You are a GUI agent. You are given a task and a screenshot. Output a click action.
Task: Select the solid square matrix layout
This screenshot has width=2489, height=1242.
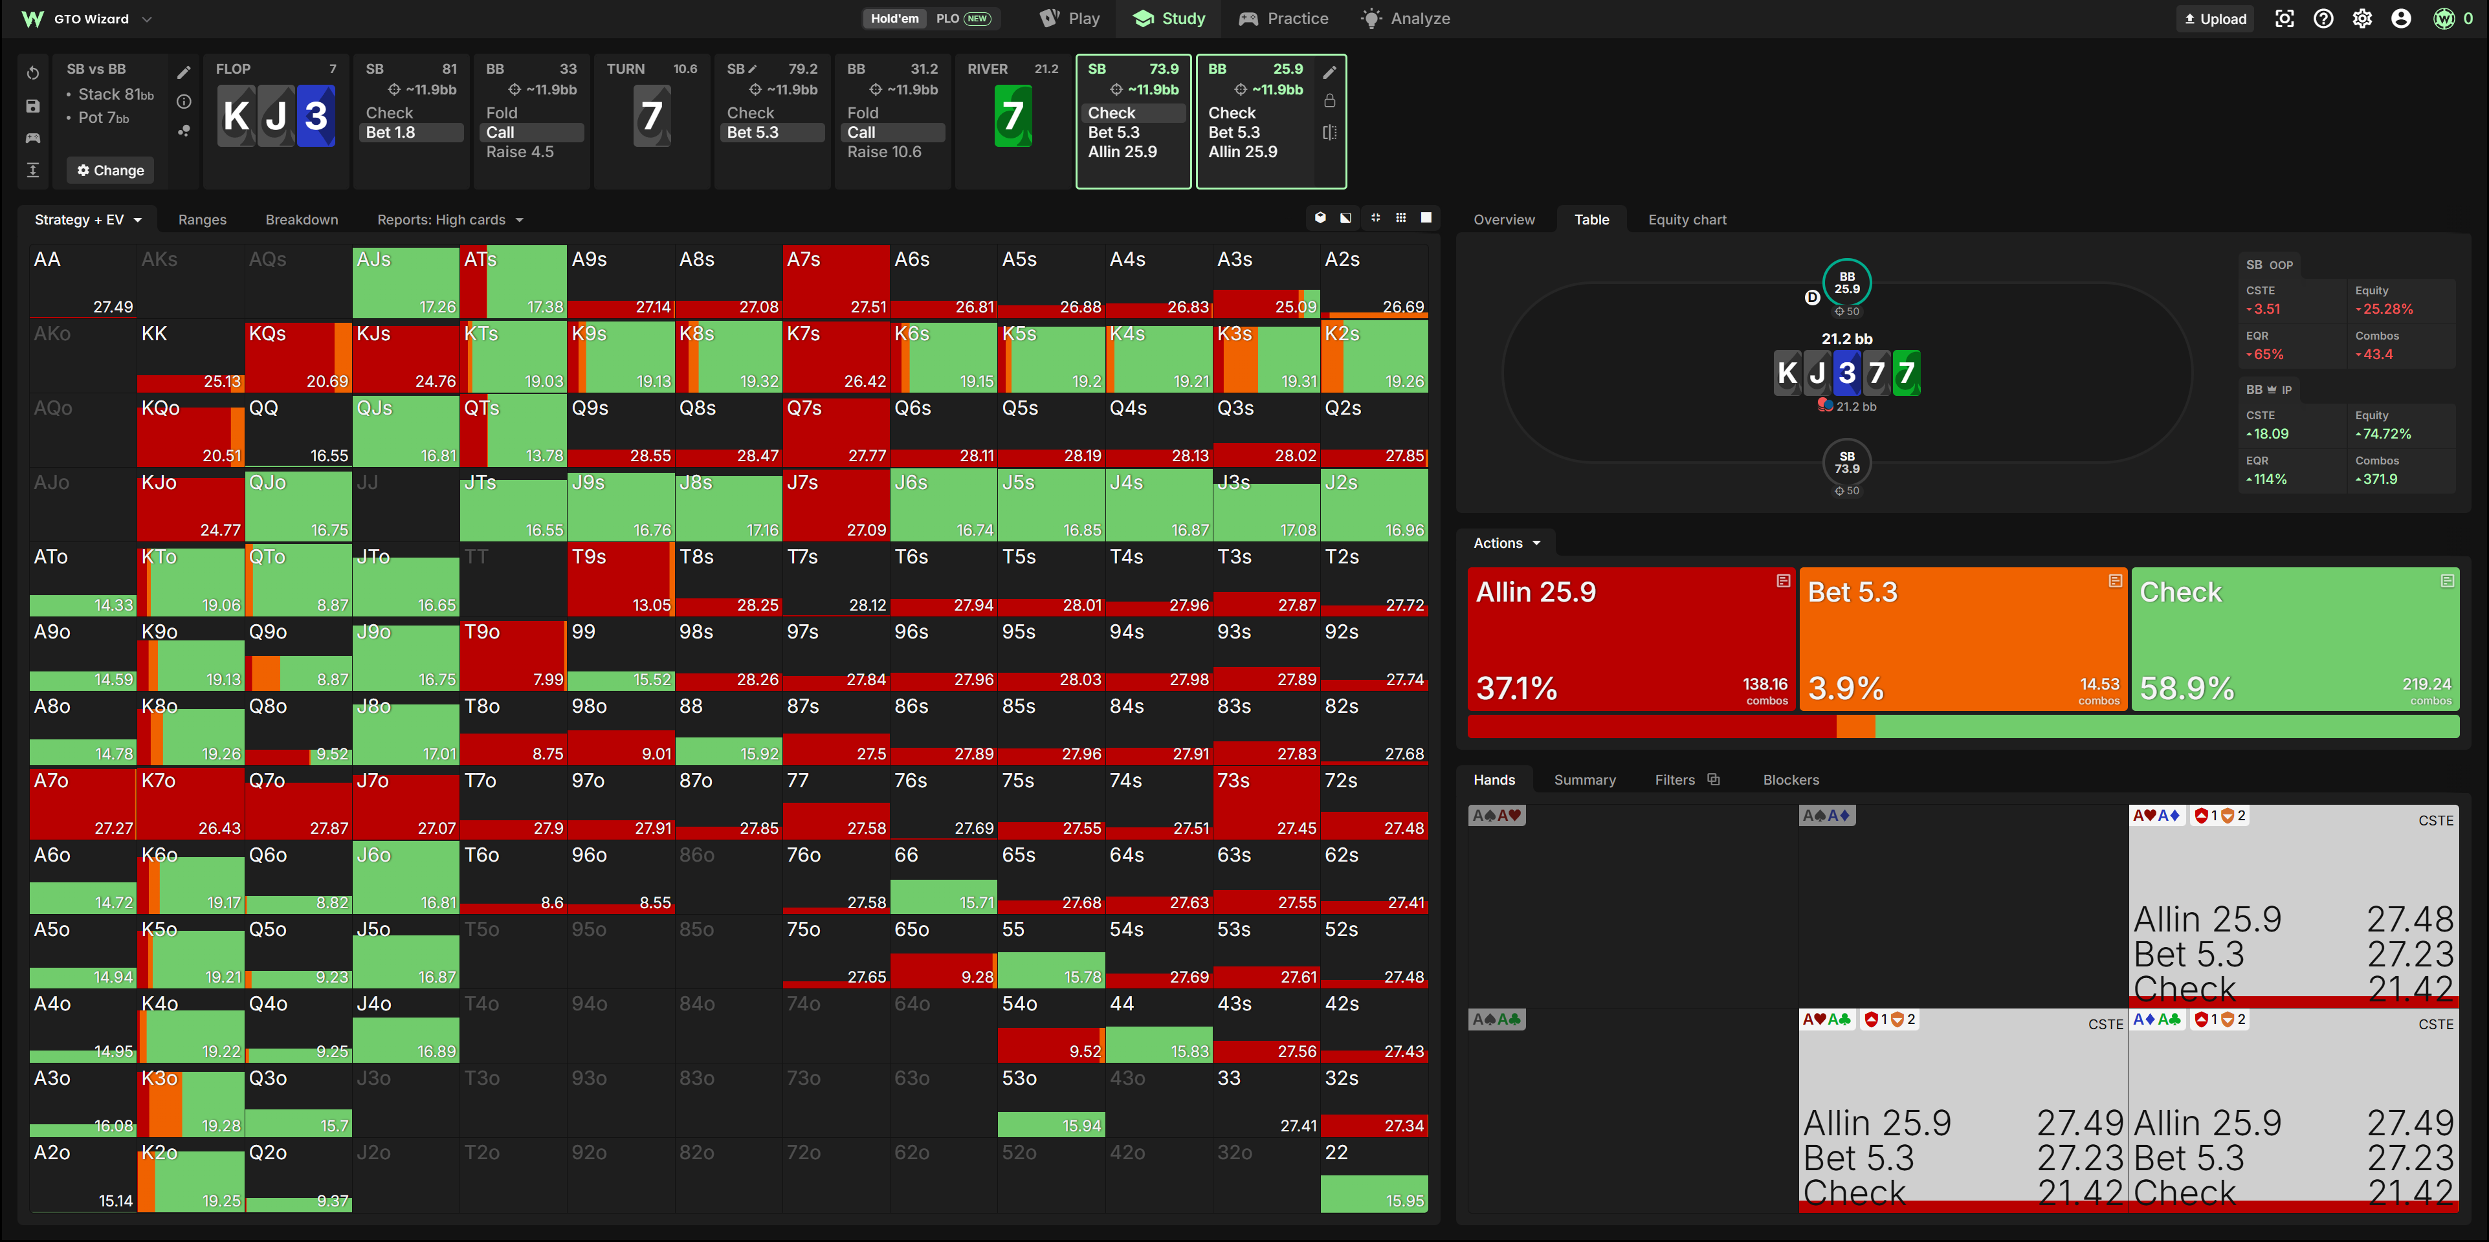[1426, 218]
